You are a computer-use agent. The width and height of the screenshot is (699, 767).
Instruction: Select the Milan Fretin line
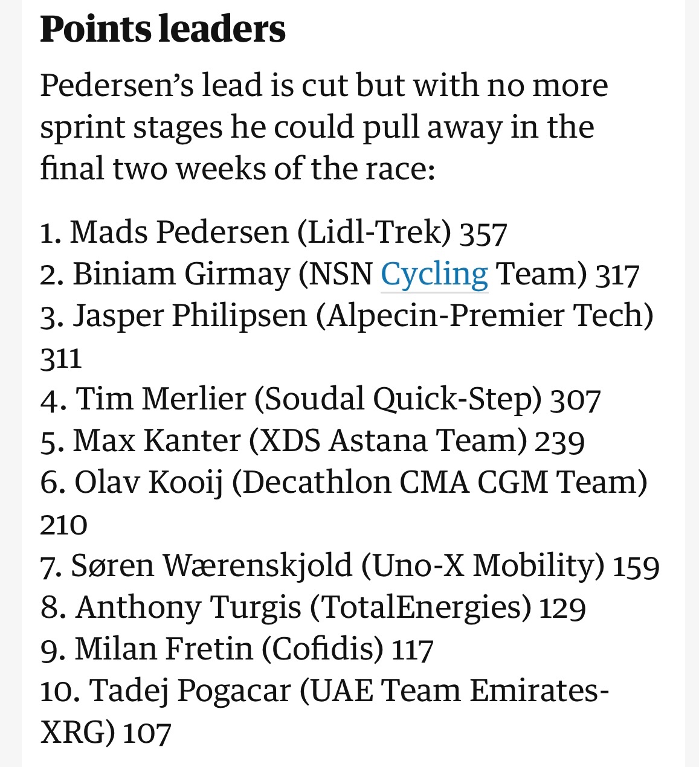[x=237, y=649]
